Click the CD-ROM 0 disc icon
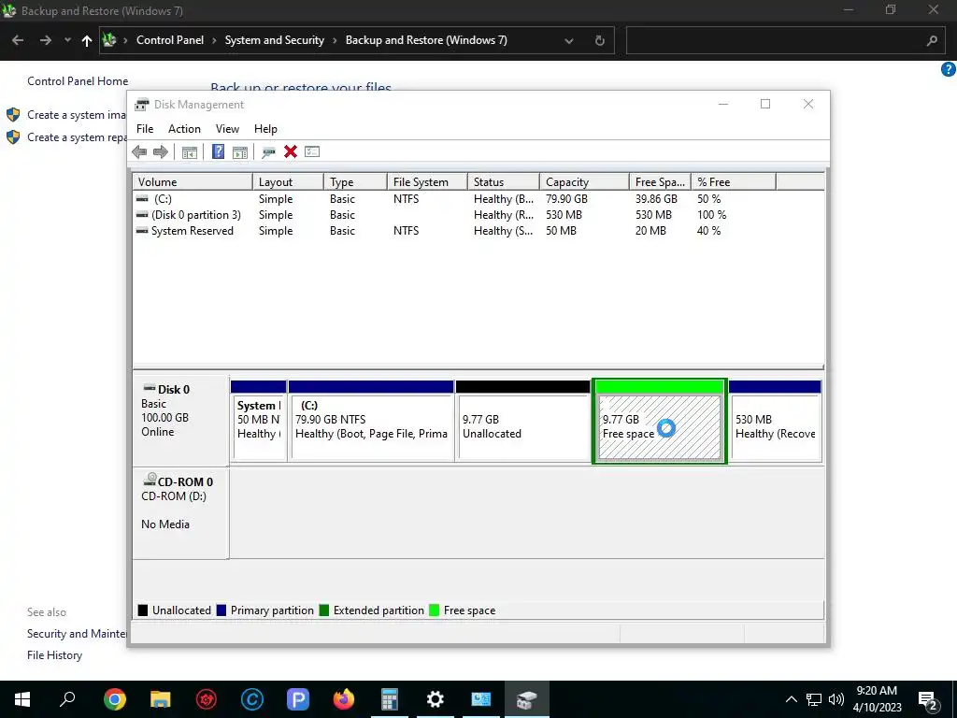 pyautogui.click(x=150, y=480)
